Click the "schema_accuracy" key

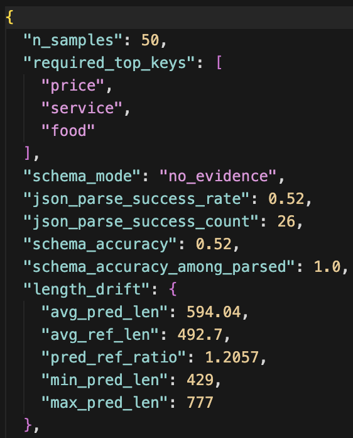pyautogui.click(x=100, y=244)
